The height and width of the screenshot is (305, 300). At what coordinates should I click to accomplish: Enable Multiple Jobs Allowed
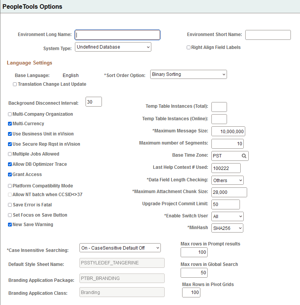[10, 154]
